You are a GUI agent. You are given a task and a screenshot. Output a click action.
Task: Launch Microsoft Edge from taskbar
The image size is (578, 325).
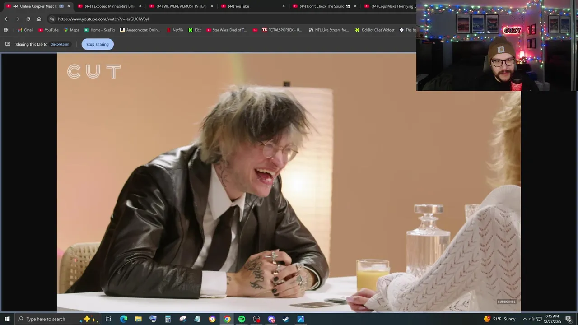click(124, 319)
